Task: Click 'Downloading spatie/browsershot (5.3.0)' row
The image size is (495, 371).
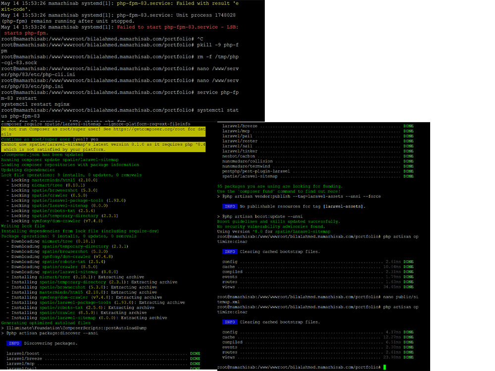Action: click(57, 251)
